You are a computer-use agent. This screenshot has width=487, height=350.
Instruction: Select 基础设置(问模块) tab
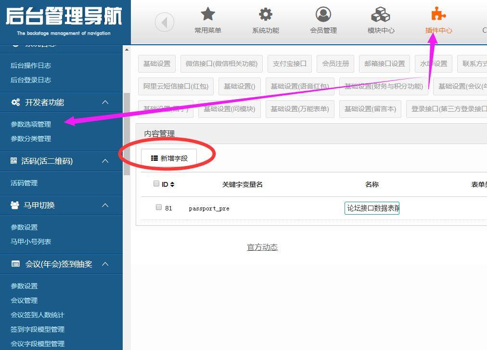229,109
